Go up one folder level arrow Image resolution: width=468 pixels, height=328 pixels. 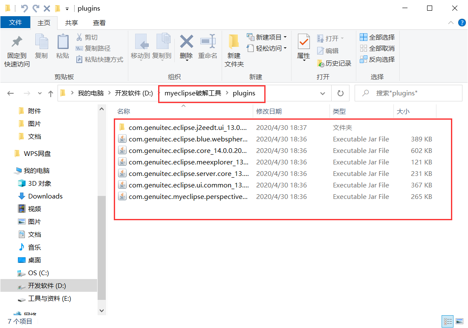51,94
